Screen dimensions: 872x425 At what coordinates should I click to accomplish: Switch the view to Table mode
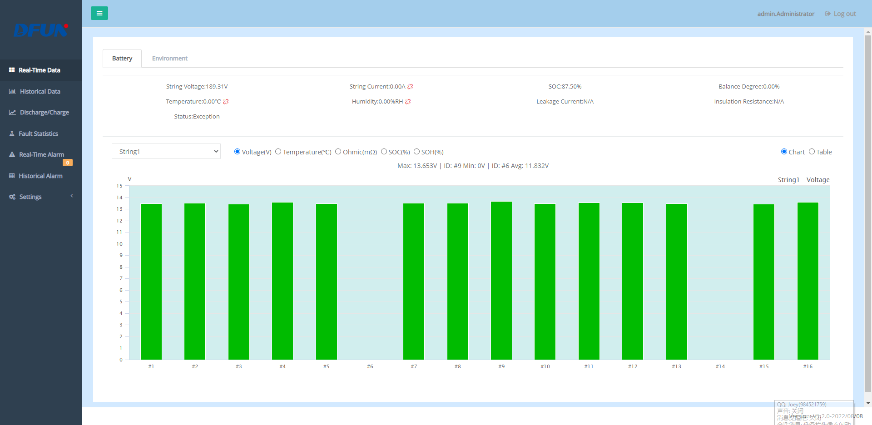click(812, 152)
